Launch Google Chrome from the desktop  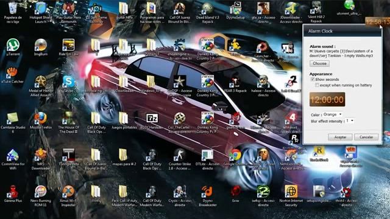point(235,155)
